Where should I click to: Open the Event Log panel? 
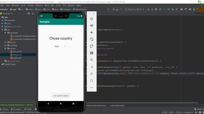199,109
